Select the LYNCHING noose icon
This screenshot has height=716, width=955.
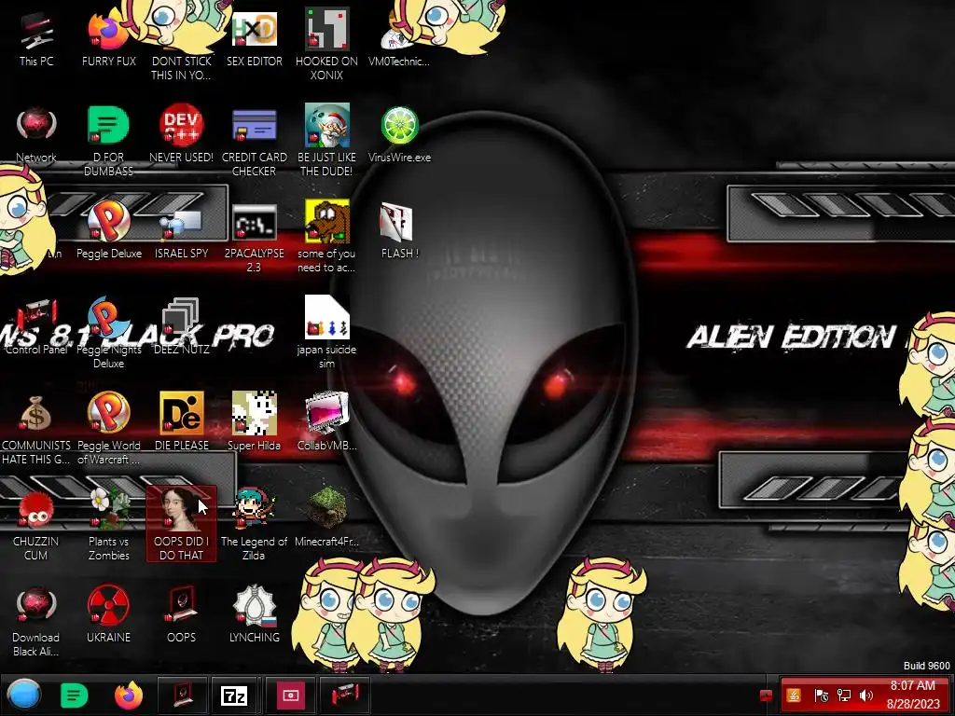point(254,615)
